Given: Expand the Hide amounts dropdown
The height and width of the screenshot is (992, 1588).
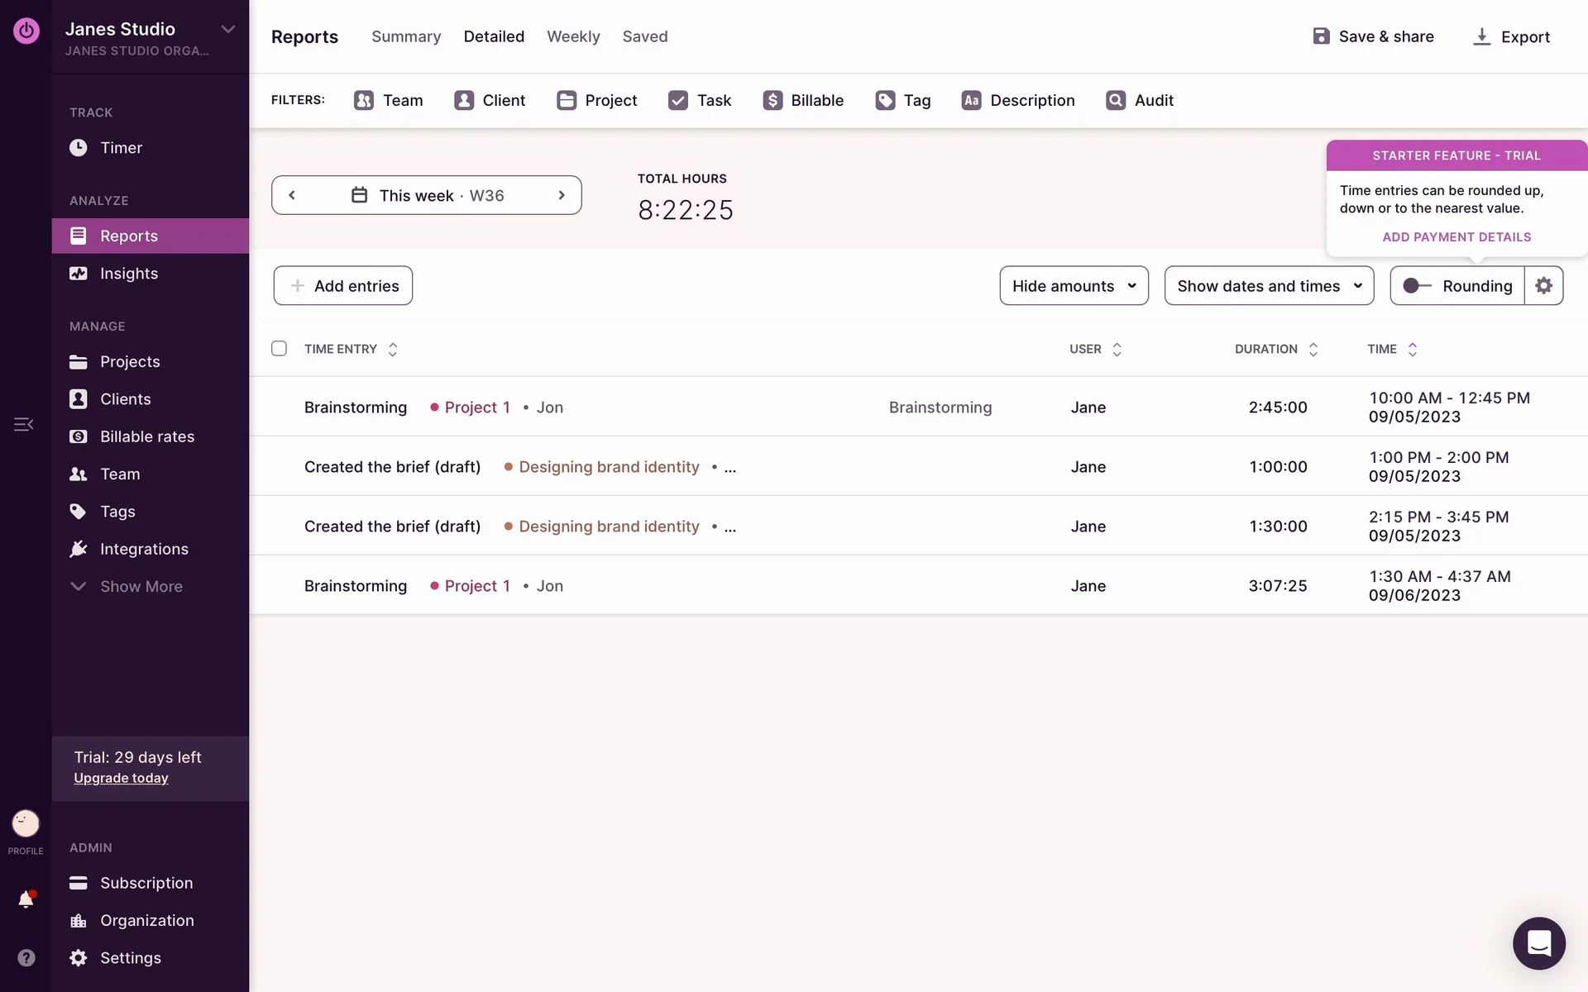Looking at the screenshot, I should point(1073,285).
